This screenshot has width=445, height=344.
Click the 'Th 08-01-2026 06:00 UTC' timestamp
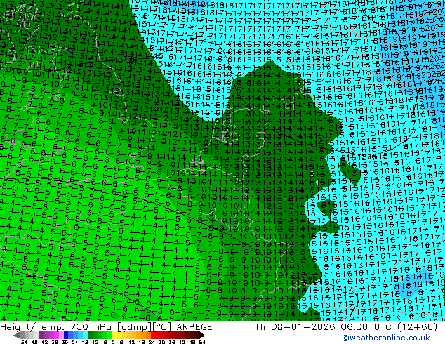click(324, 327)
